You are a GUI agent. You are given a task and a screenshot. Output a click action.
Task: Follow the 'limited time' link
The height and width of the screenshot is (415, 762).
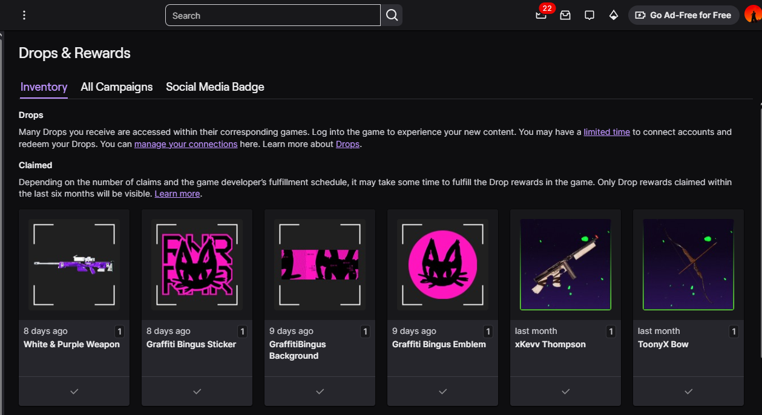pyautogui.click(x=606, y=132)
